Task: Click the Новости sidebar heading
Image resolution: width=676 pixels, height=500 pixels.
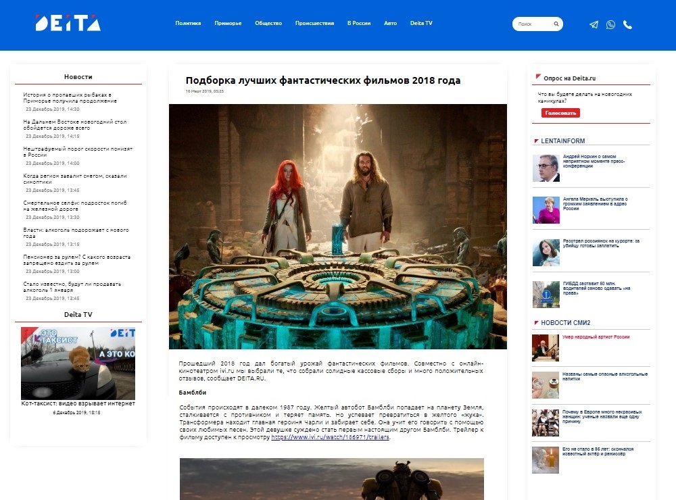Action: (x=78, y=77)
